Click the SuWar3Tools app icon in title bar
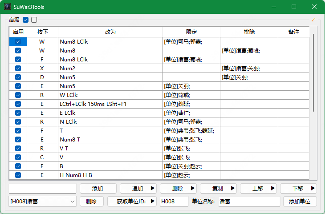 coord(8,7)
